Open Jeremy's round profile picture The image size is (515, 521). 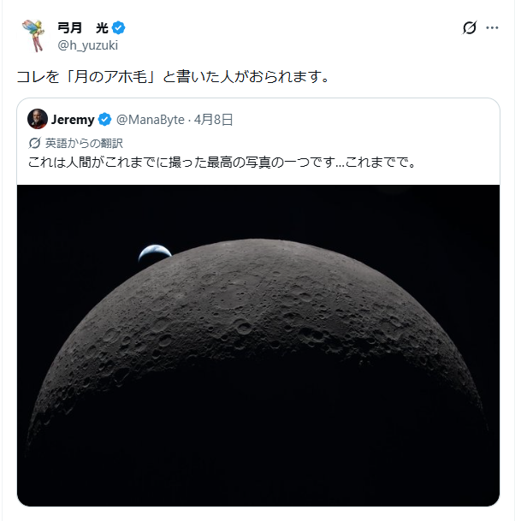tap(37, 119)
